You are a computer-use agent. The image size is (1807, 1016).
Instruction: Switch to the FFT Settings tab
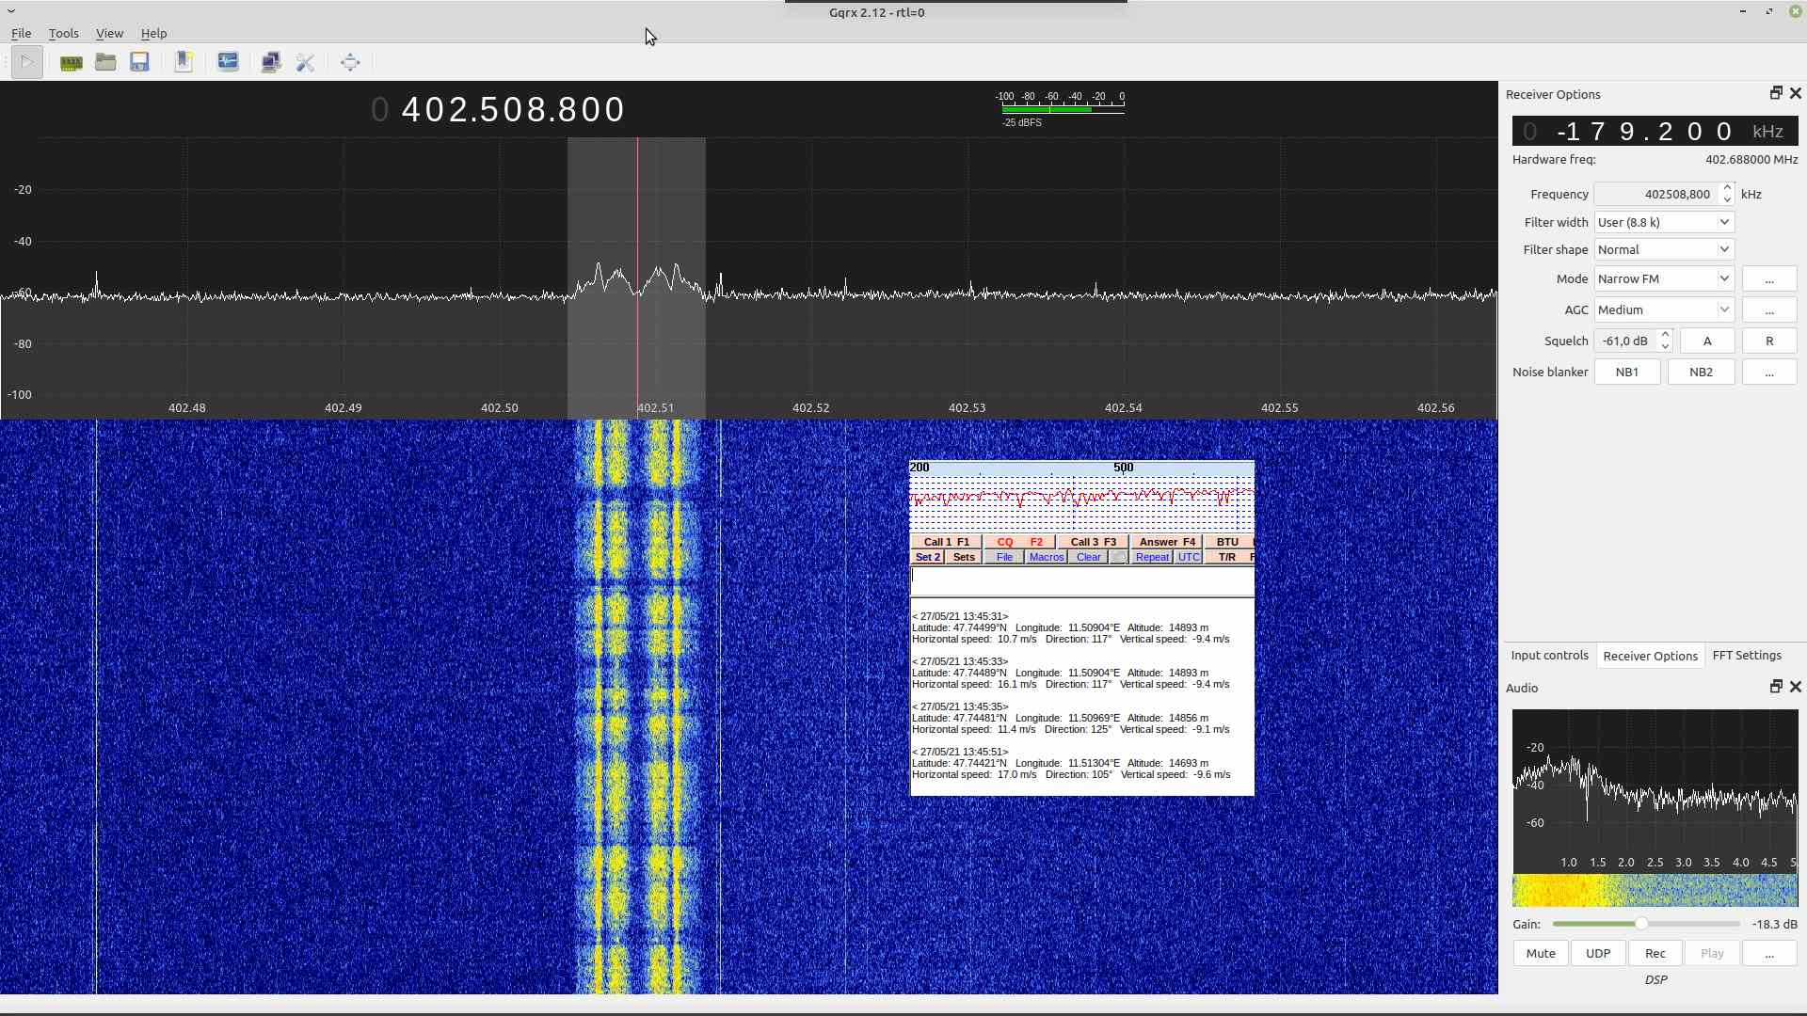pos(1746,656)
